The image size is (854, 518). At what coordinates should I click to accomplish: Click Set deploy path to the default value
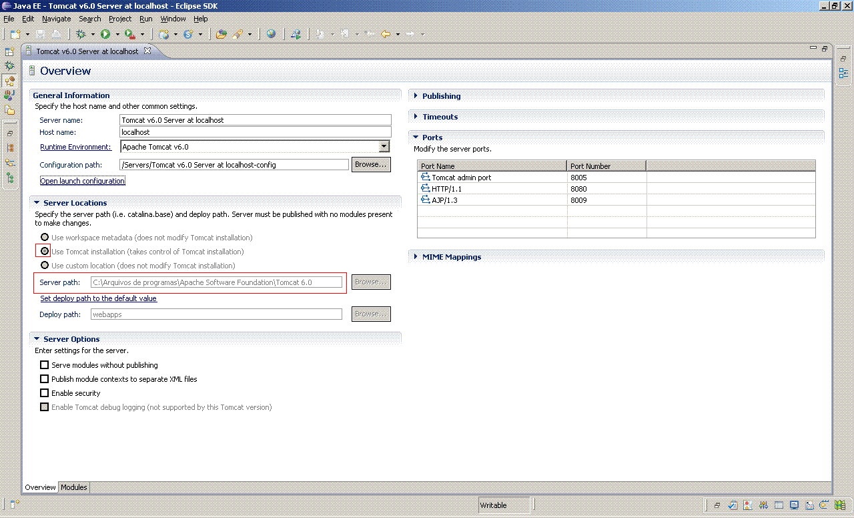99,298
